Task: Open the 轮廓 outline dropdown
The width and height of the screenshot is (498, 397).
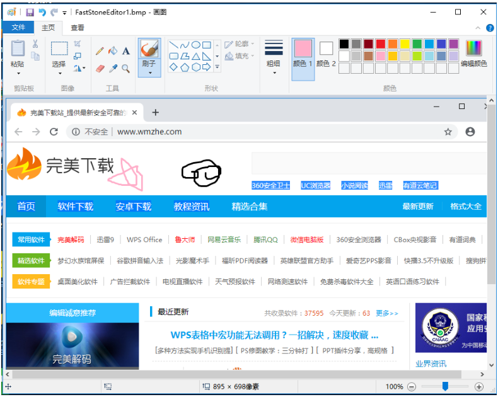Action: (239, 44)
